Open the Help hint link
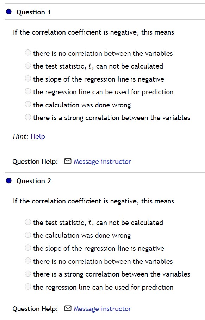 tap(39, 136)
